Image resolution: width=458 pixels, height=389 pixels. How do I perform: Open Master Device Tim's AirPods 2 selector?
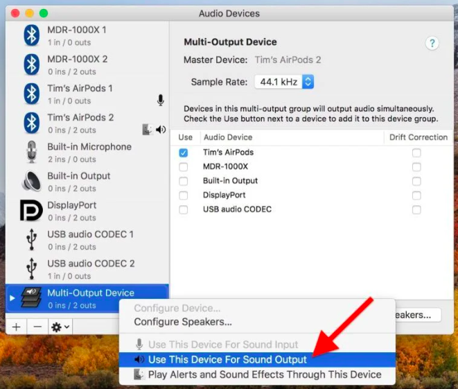click(288, 60)
